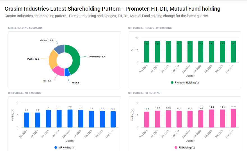Click the Mar 2024 blue MF bar
The image size is (247, 151).
[x=27, y=120]
